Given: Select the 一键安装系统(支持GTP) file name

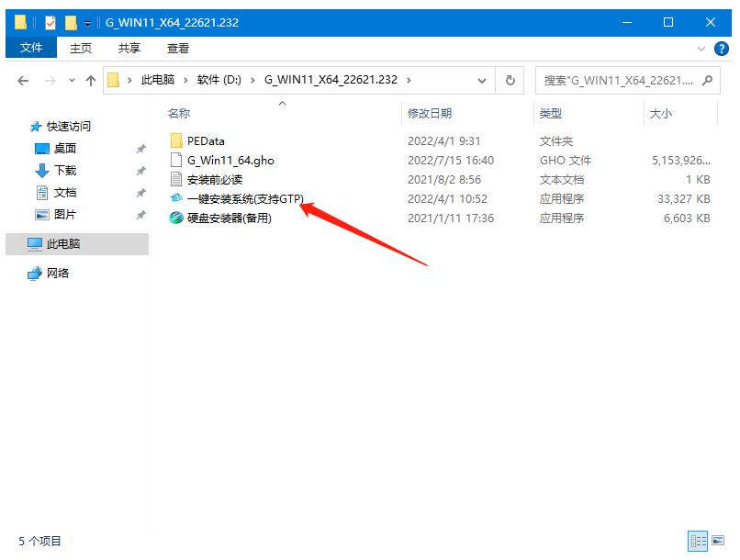Looking at the screenshot, I should point(245,199).
